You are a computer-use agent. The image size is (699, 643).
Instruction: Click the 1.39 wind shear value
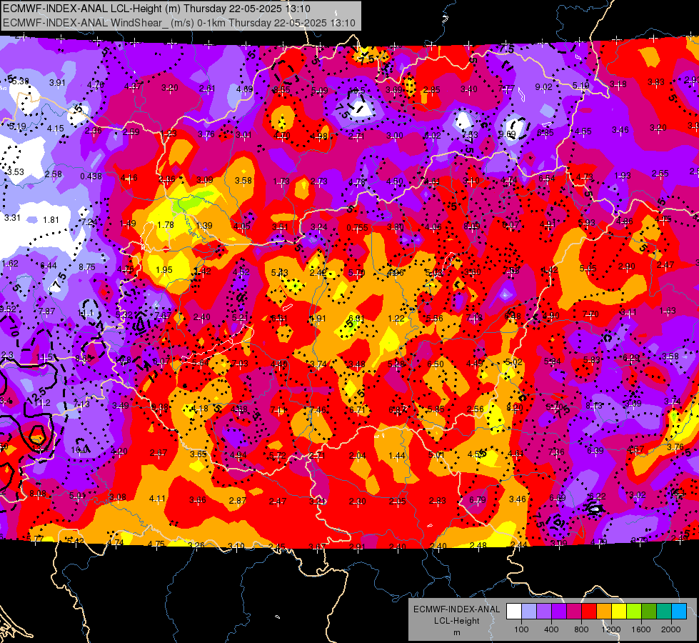click(203, 225)
